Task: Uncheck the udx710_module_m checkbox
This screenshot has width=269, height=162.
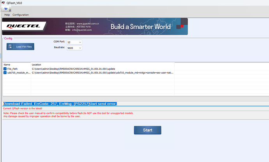Action: click(5, 73)
